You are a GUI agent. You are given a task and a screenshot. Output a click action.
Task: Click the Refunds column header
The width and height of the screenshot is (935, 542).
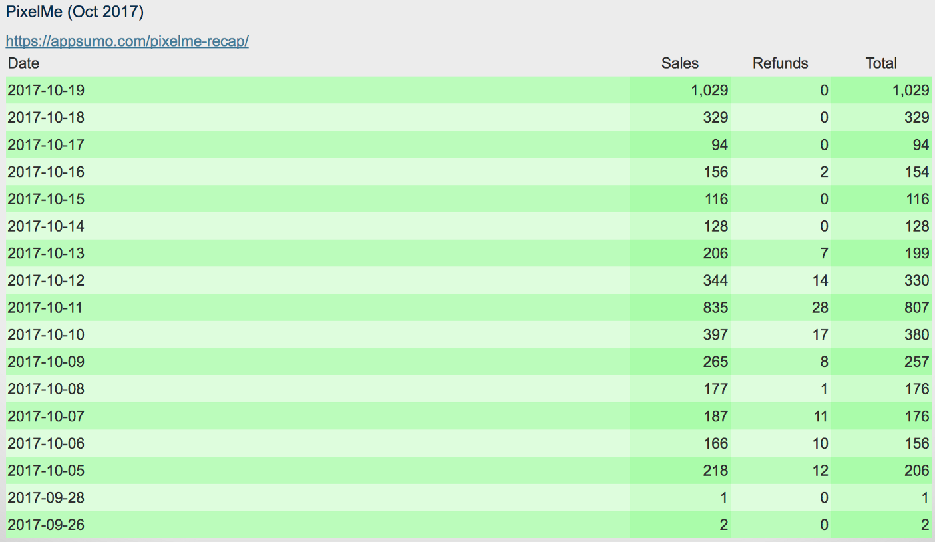click(x=780, y=63)
